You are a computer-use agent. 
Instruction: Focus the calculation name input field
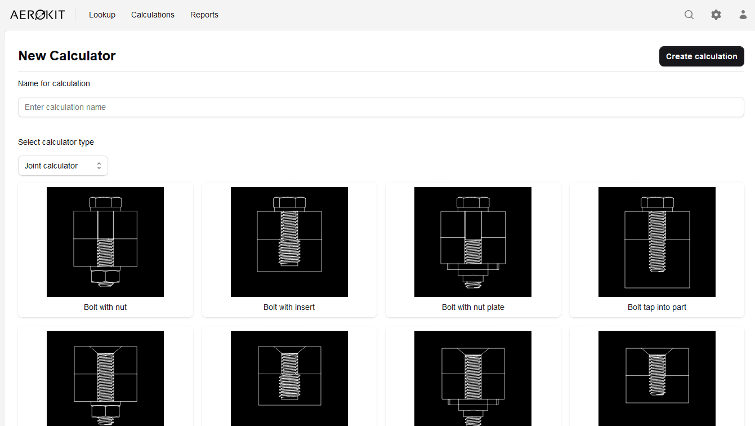click(x=381, y=107)
